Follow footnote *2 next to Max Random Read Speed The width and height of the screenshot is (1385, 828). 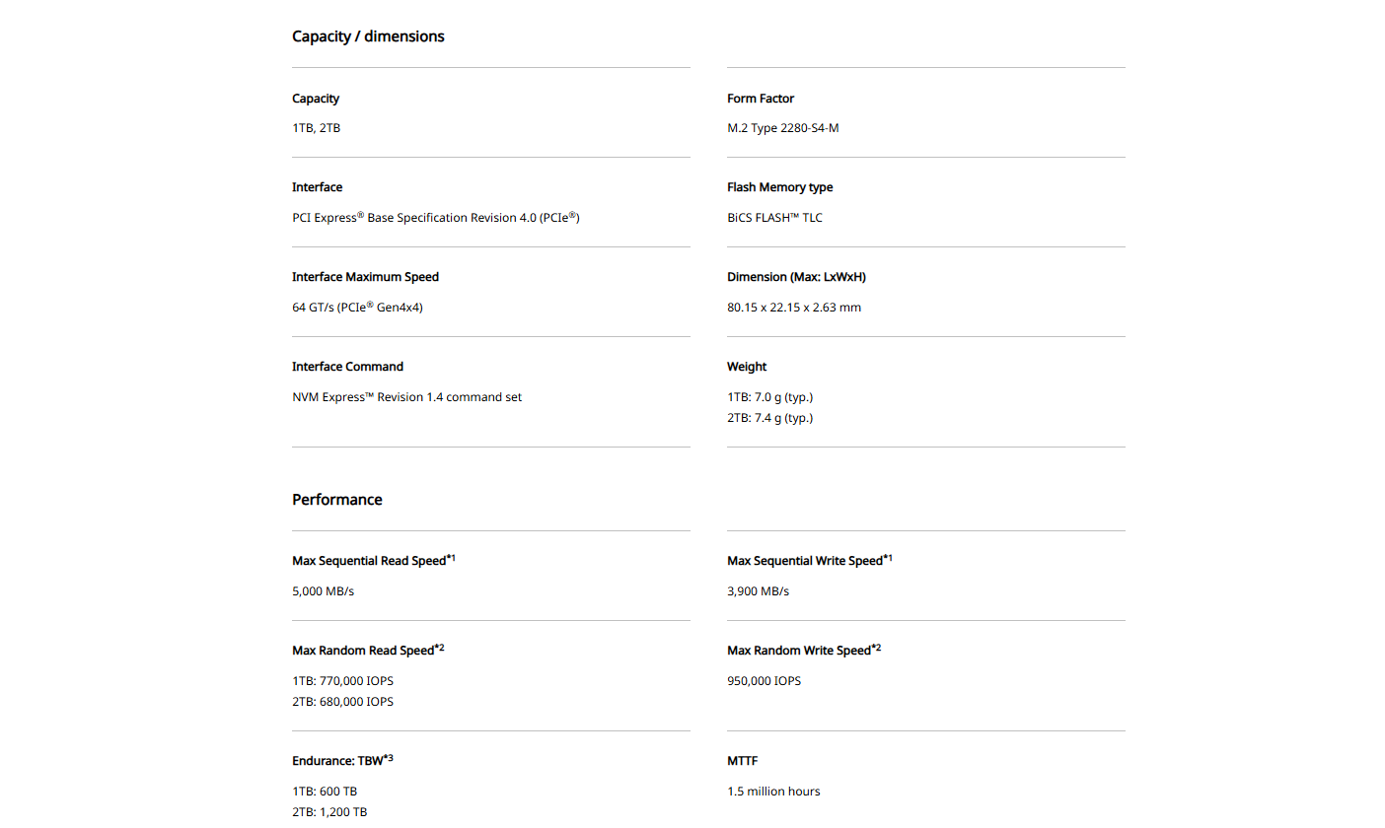[439, 649]
